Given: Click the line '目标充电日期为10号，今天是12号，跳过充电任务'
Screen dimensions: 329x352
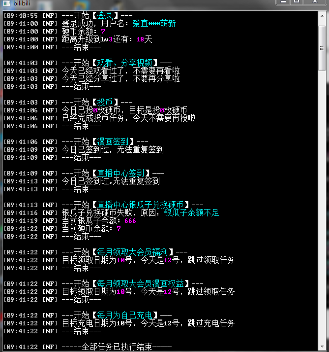Looking at the screenshot, I should click(148, 323).
